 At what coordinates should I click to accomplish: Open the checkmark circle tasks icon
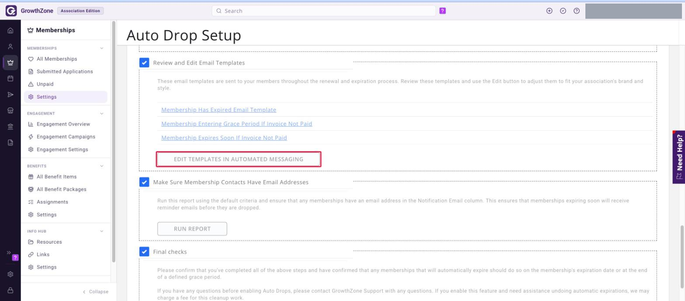563,11
